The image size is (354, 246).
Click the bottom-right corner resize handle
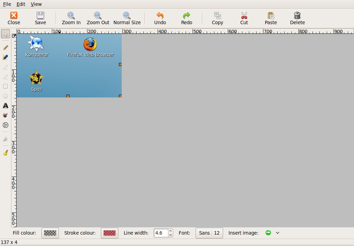pos(120,96)
